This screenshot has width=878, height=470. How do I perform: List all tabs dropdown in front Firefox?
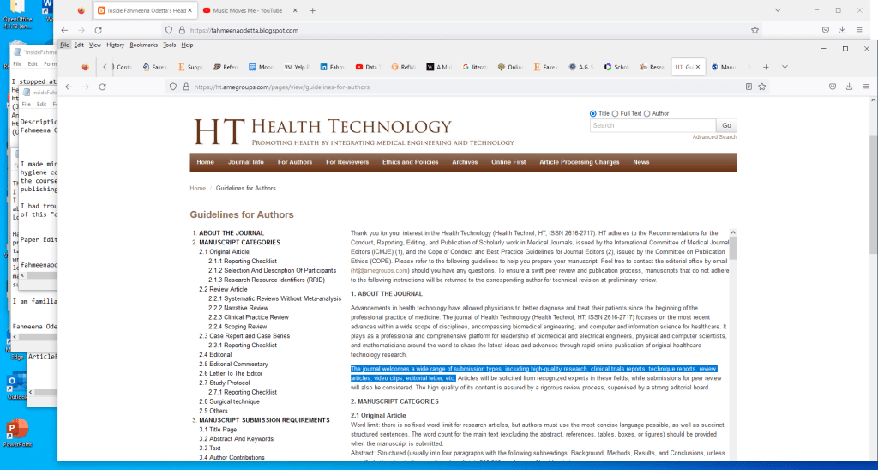pos(785,67)
